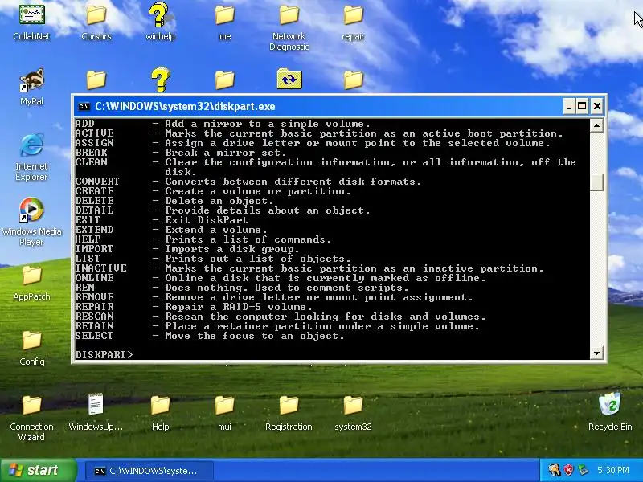The height and width of the screenshot is (482, 643).
Task: Select the Windows Media Player shortcut
Action: tap(31, 222)
